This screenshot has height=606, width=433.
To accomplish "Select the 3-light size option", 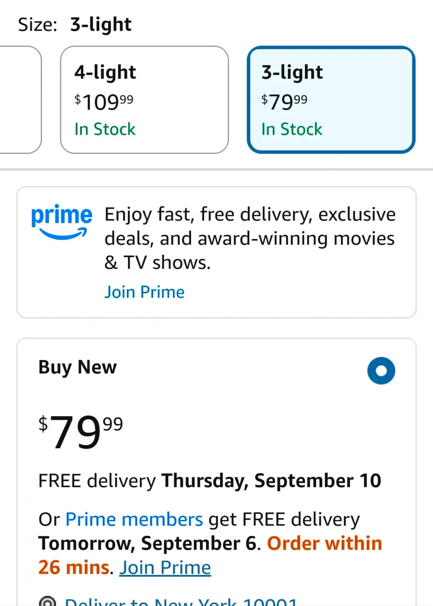I will 331,100.
